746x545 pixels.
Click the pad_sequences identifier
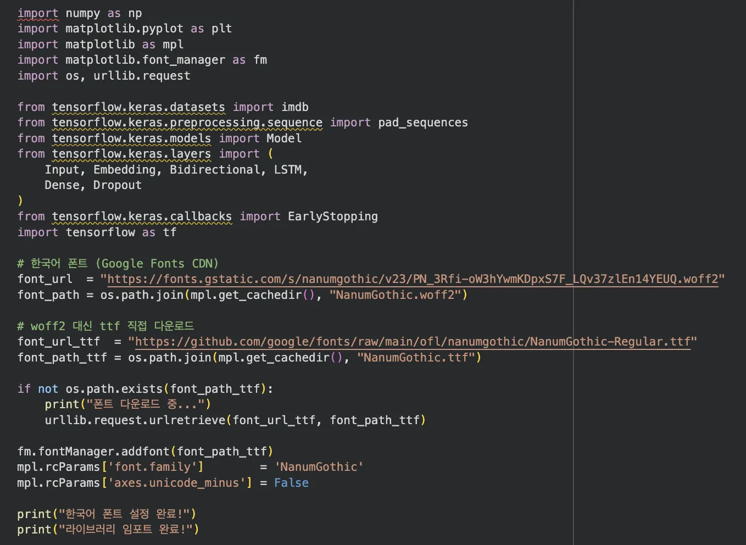[x=423, y=123]
